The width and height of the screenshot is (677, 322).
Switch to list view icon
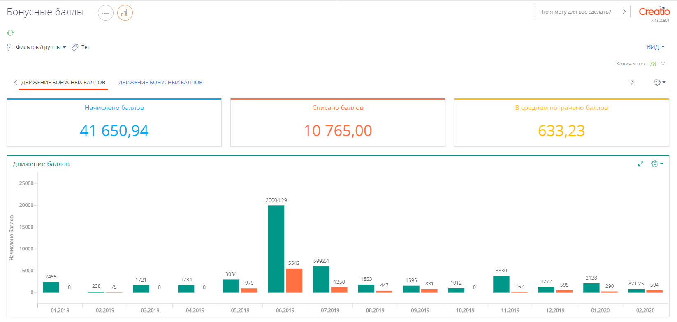point(106,13)
